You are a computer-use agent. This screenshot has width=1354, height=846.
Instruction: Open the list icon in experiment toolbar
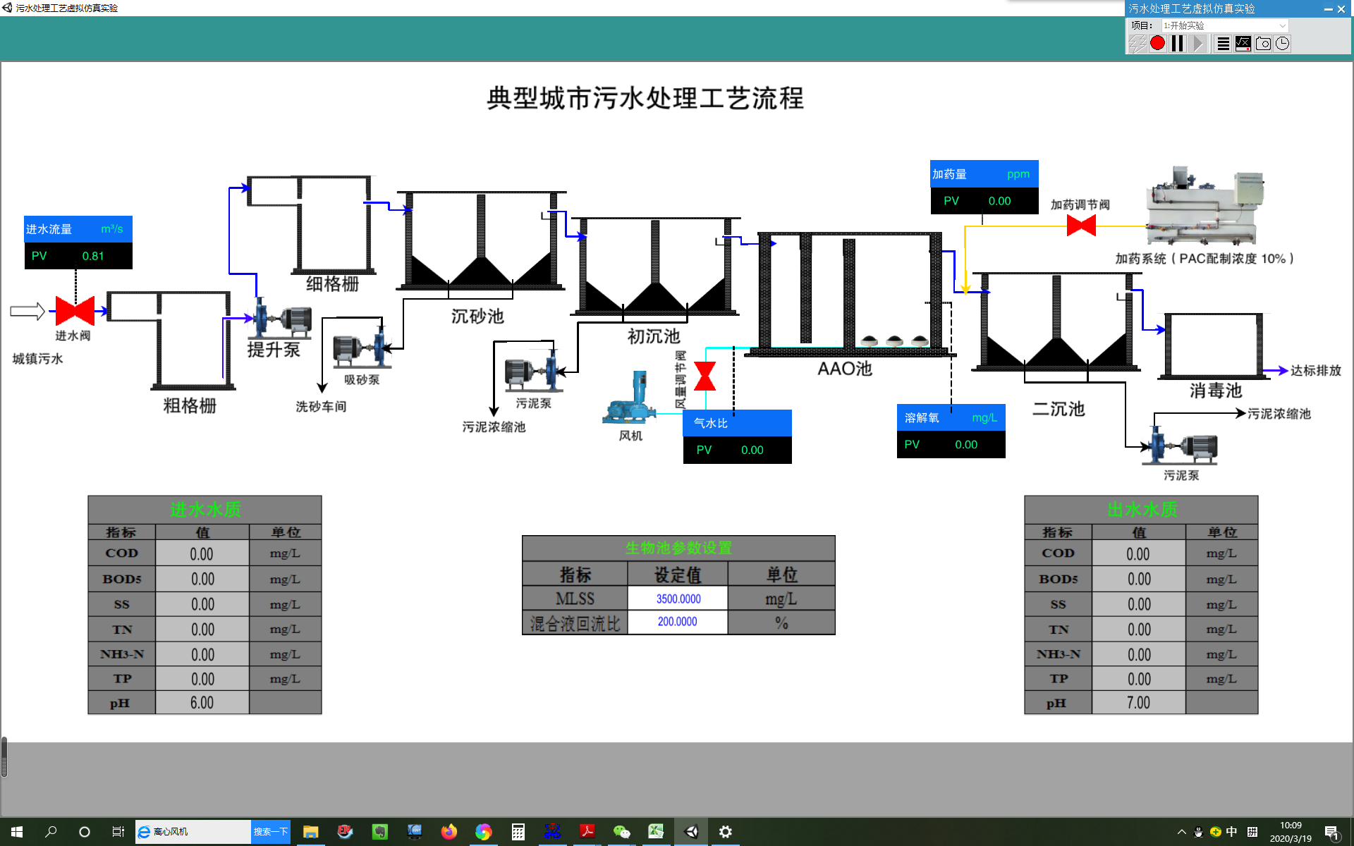[x=1224, y=44]
